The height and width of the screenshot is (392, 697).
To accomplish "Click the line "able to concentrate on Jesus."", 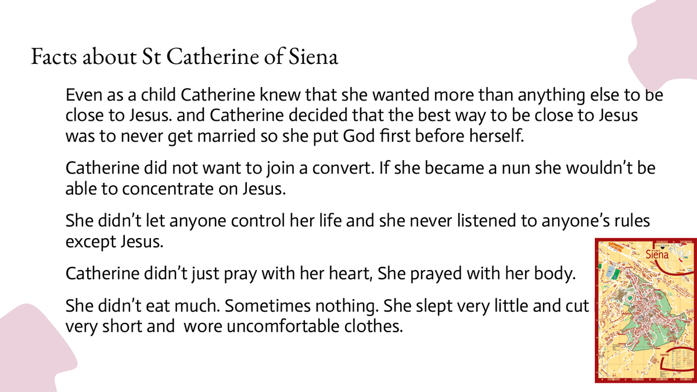I will [x=175, y=189].
